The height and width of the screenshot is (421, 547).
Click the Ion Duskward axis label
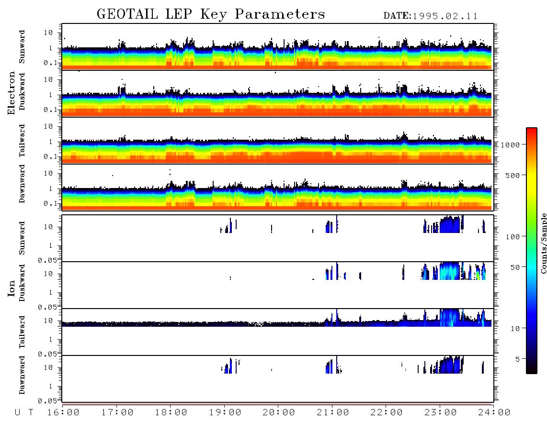click(22, 283)
